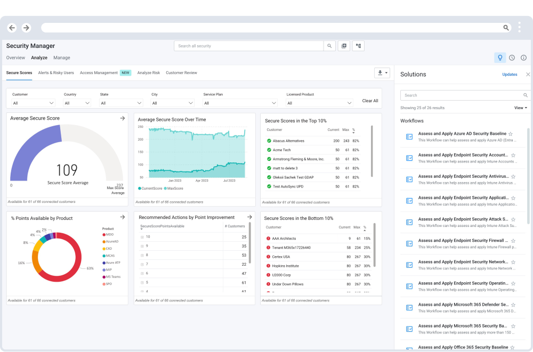
Task: Open the Alerts & Risky Users tab
Action: [56, 73]
